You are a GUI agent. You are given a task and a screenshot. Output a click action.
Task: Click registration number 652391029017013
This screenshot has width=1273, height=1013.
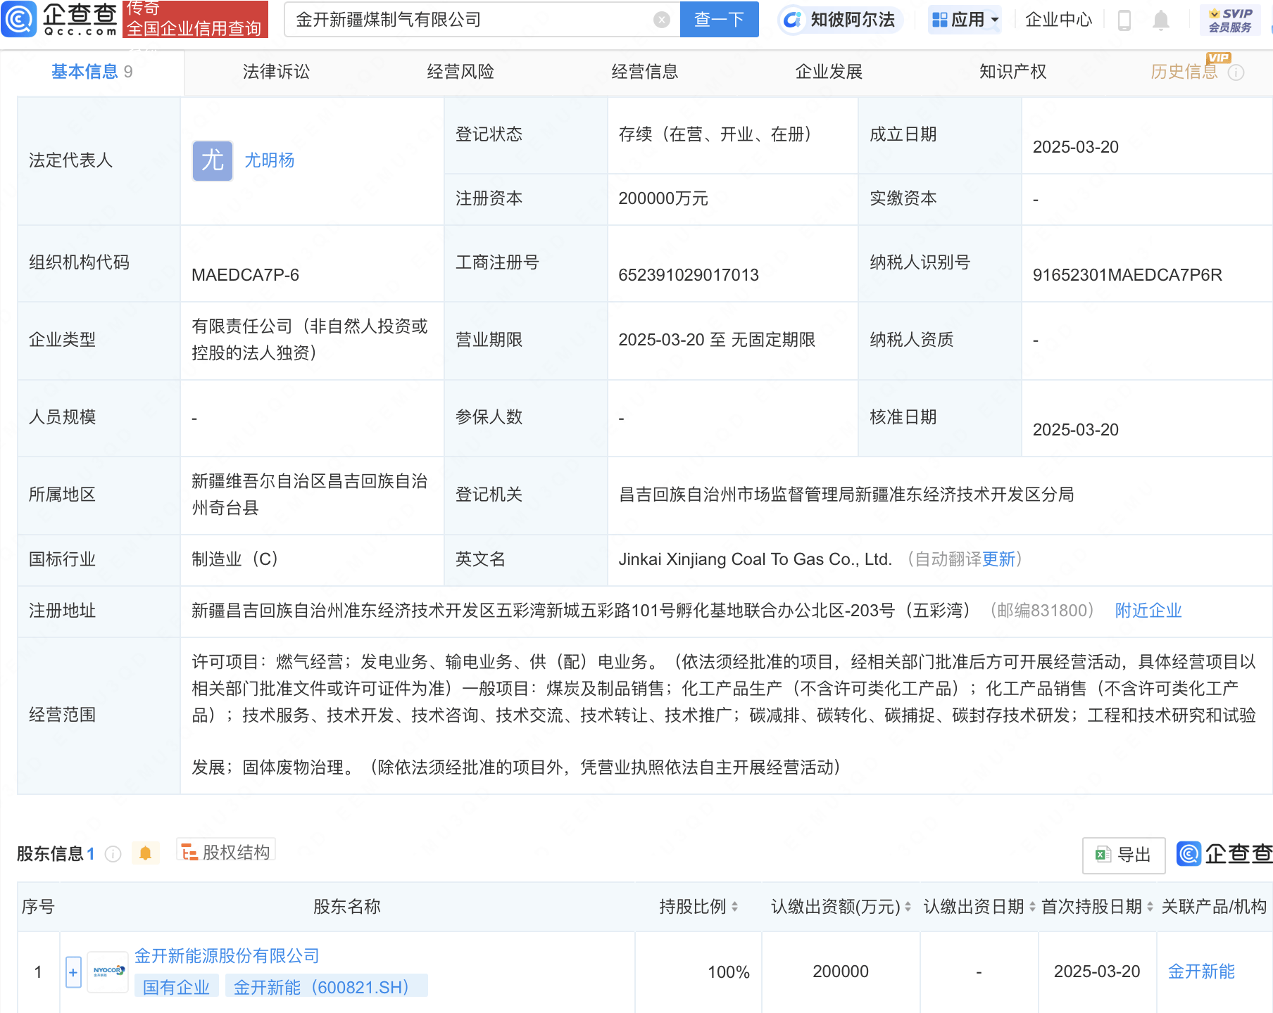pyautogui.click(x=689, y=275)
